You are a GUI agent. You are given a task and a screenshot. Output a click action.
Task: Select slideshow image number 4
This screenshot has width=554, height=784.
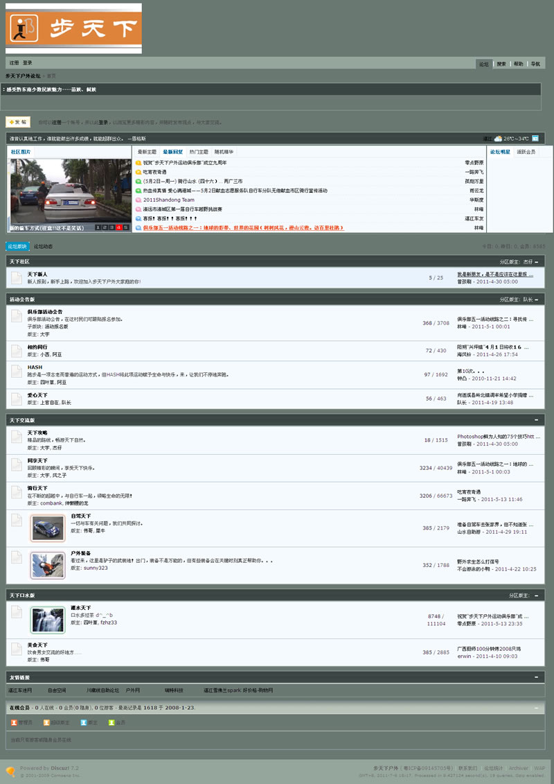tap(118, 227)
